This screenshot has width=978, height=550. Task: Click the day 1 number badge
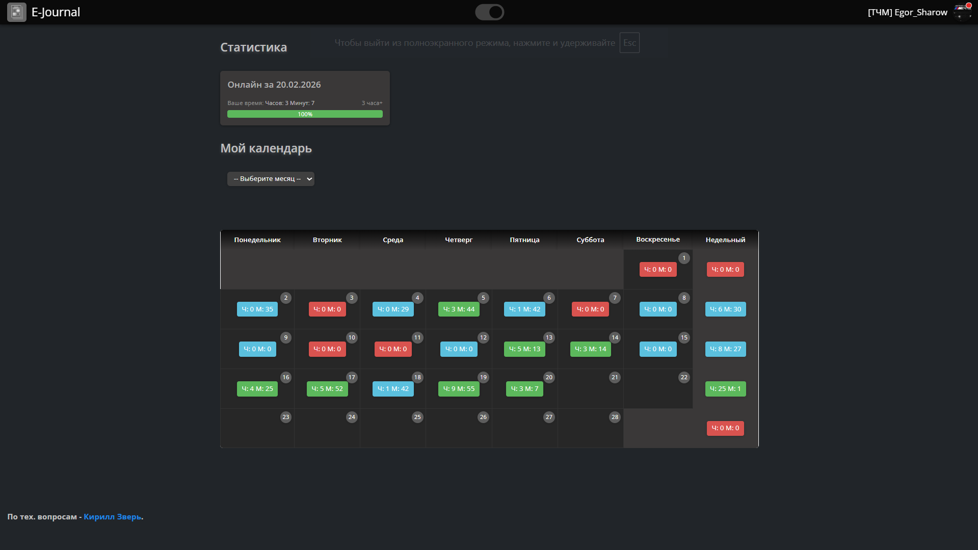coord(684,258)
